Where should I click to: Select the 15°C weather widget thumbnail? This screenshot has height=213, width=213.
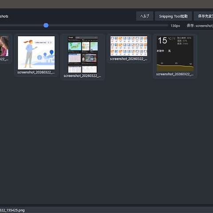175,54
